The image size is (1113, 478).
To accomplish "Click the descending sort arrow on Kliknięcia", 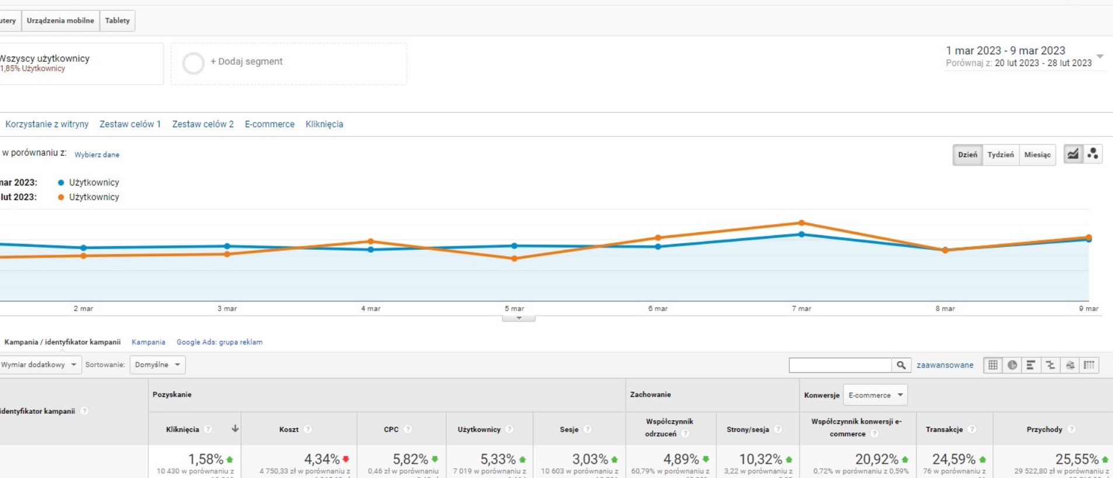I will click(235, 429).
